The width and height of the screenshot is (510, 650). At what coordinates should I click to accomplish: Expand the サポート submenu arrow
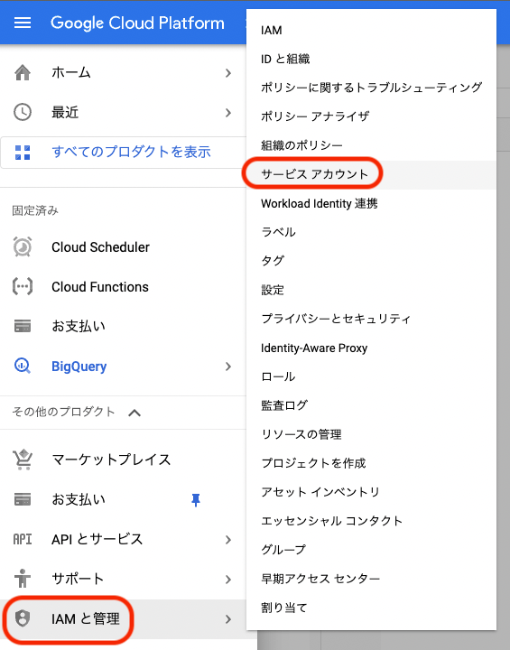(x=228, y=580)
